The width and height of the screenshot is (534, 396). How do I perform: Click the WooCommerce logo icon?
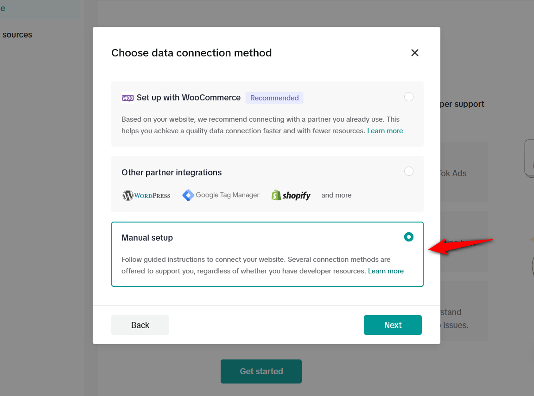click(128, 98)
